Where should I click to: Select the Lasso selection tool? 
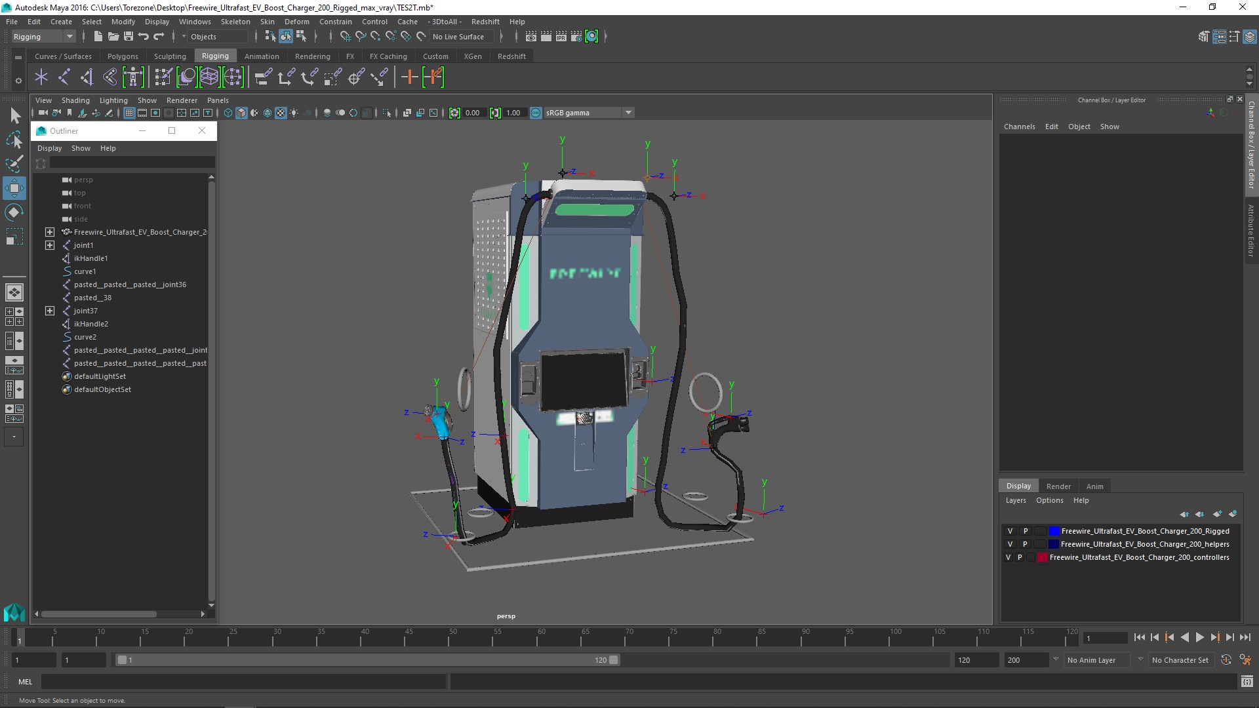pos(14,140)
